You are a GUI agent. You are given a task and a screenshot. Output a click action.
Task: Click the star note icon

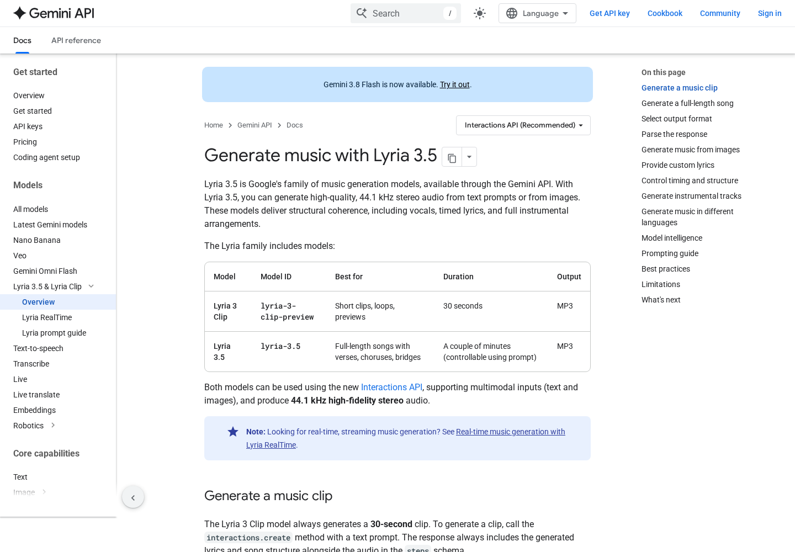pyautogui.click(x=233, y=432)
